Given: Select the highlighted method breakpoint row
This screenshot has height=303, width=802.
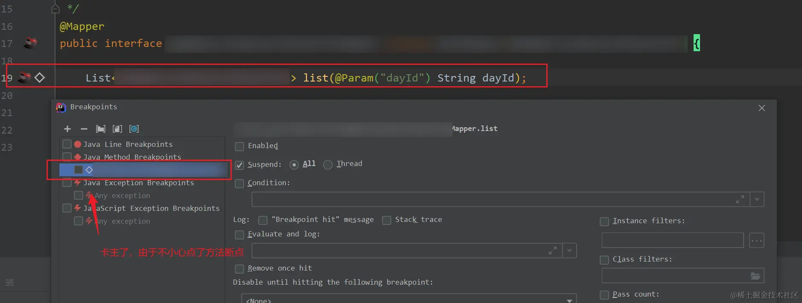Looking at the screenshot, I should coord(143,170).
